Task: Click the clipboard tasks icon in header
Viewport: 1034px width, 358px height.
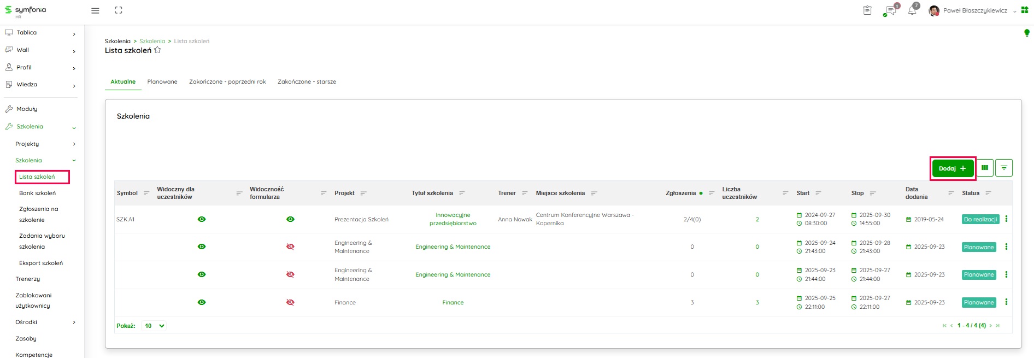Action: pyautogui.click(x=867, y=10)
